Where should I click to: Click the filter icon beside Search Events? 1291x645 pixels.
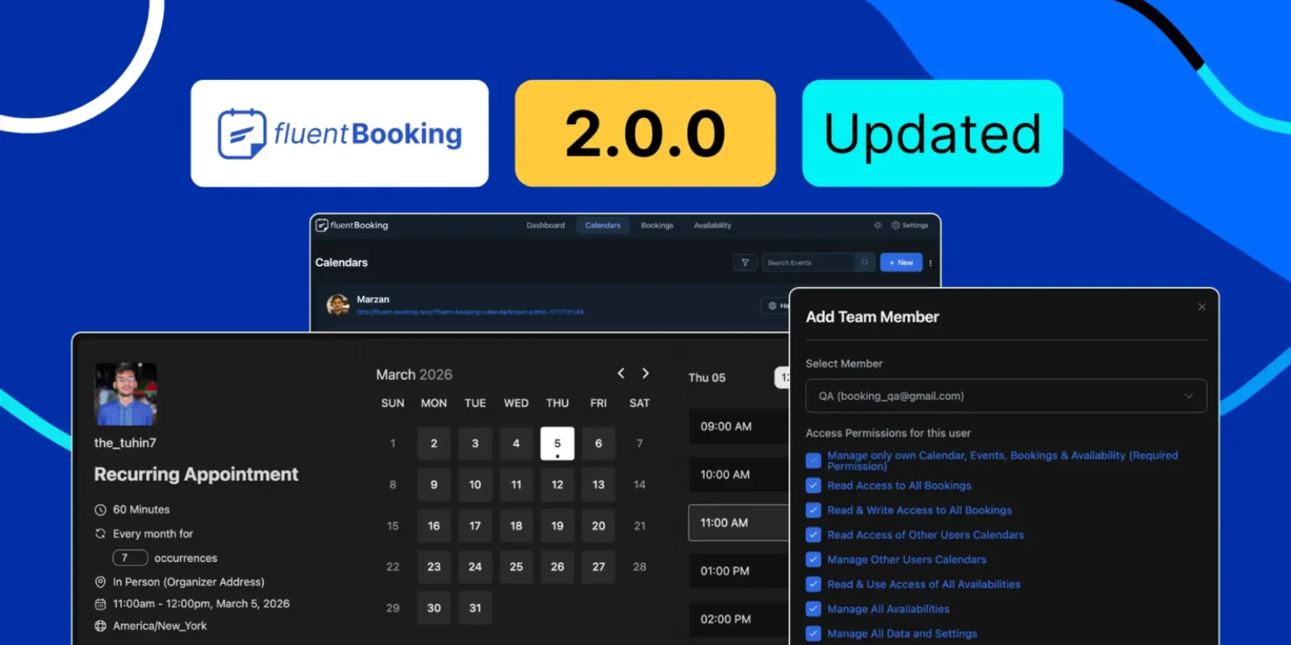745,263
